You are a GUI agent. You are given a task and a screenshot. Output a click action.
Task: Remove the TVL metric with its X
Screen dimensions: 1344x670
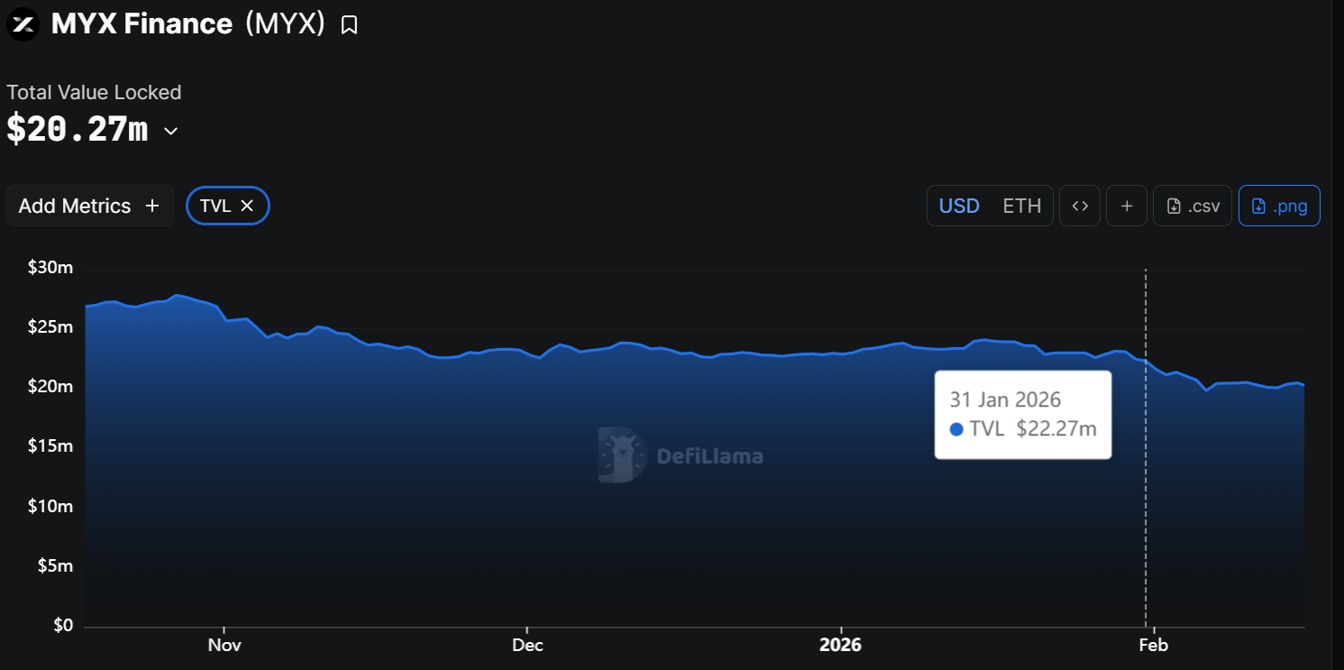coord(247,206)
